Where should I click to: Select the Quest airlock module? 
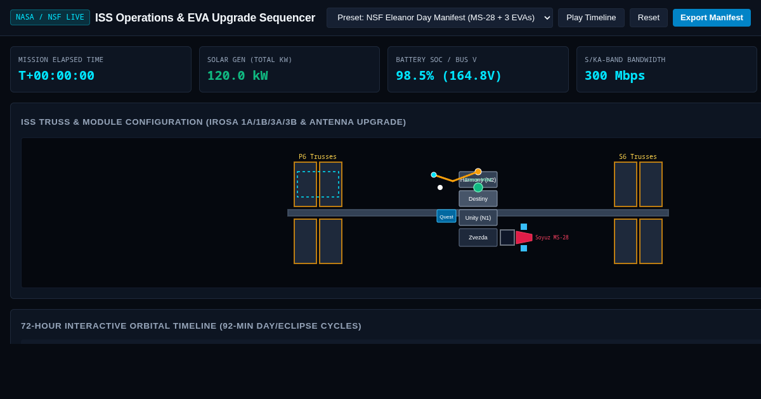pos(446,216)
